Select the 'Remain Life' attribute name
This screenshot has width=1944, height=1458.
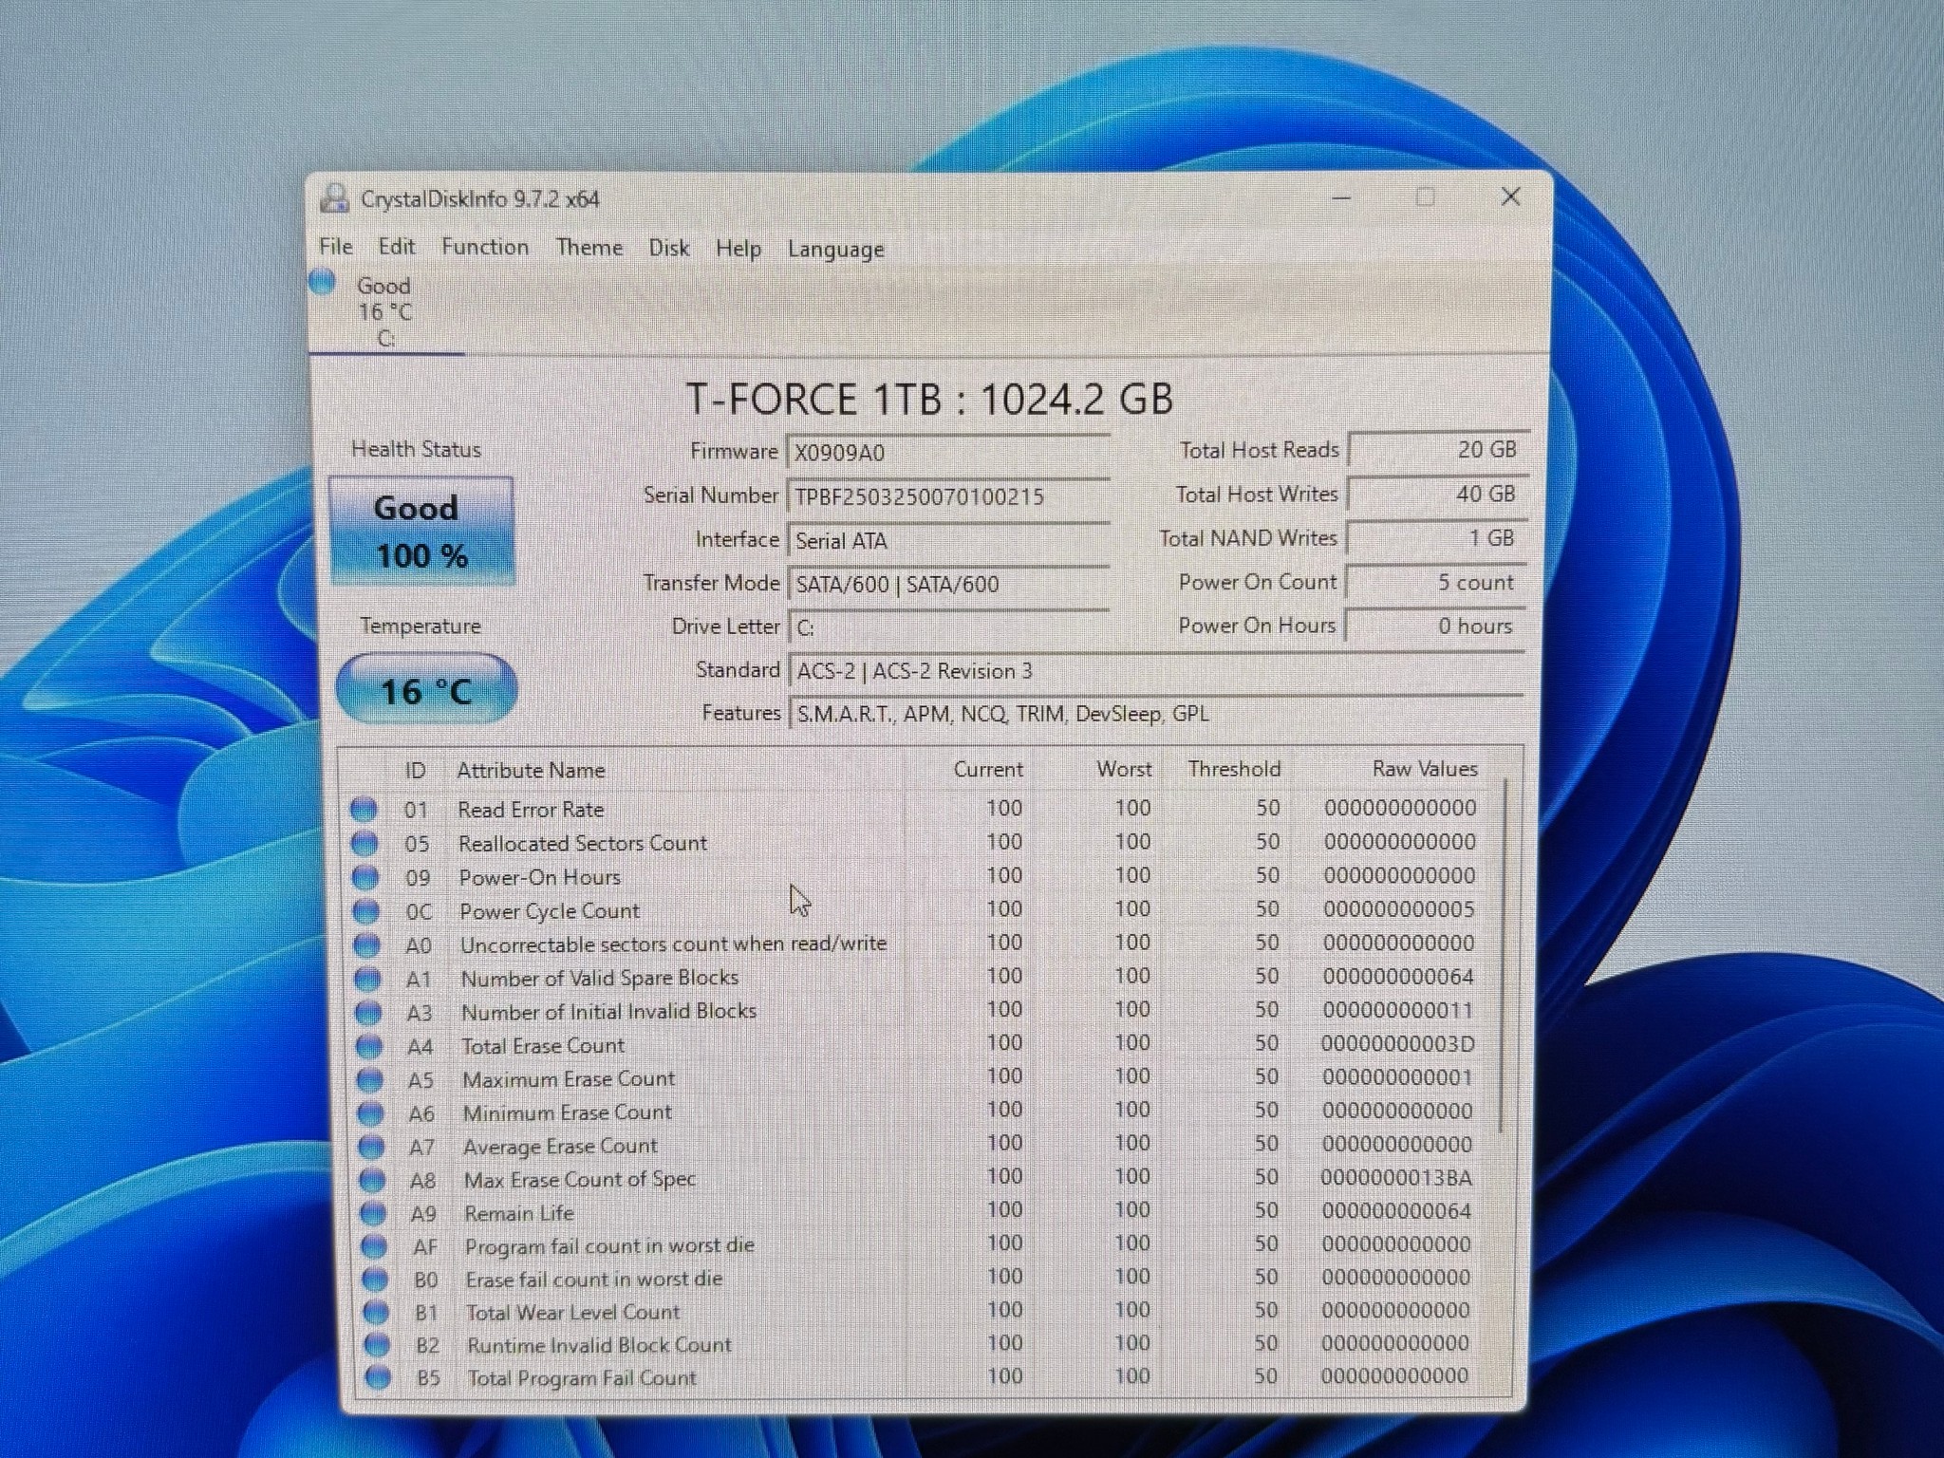(x=519, y=1213)
